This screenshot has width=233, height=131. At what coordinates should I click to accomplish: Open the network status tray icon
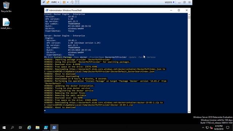(207, 128)
